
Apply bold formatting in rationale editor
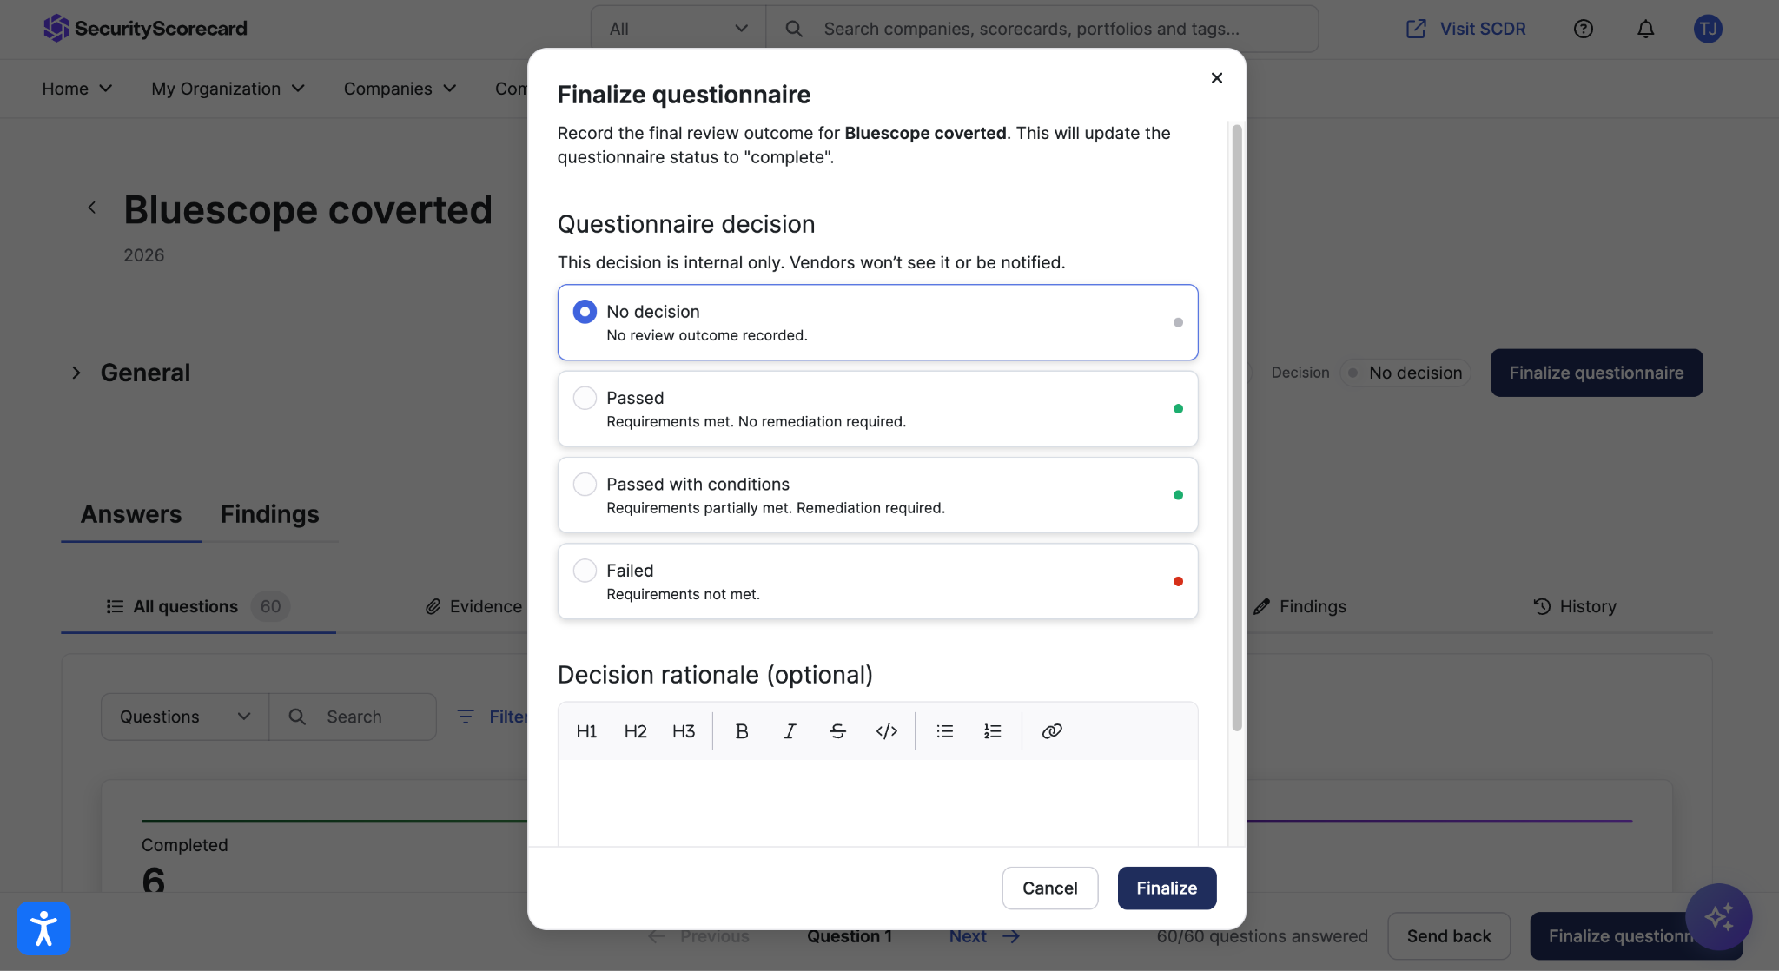coord(741,731)
